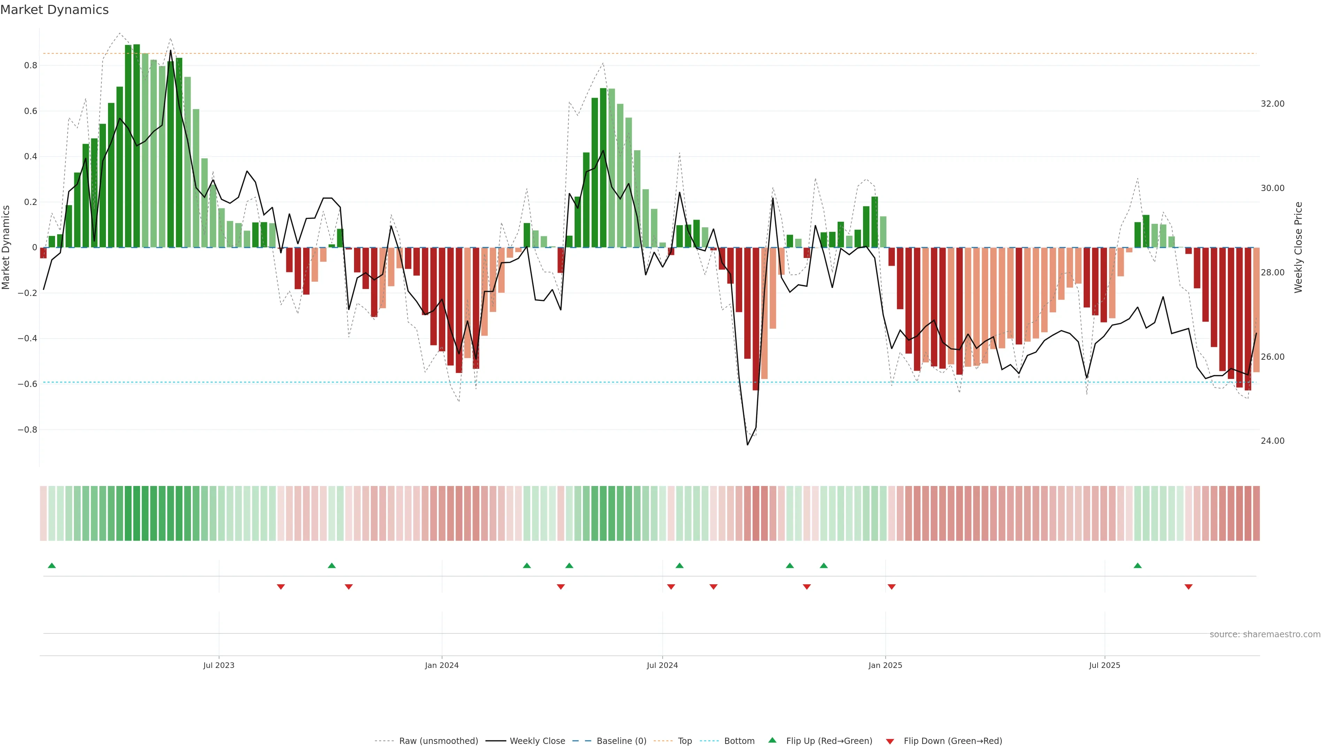
Task: Select the first green flip-up marker at chart start
Action: [52, 565]
